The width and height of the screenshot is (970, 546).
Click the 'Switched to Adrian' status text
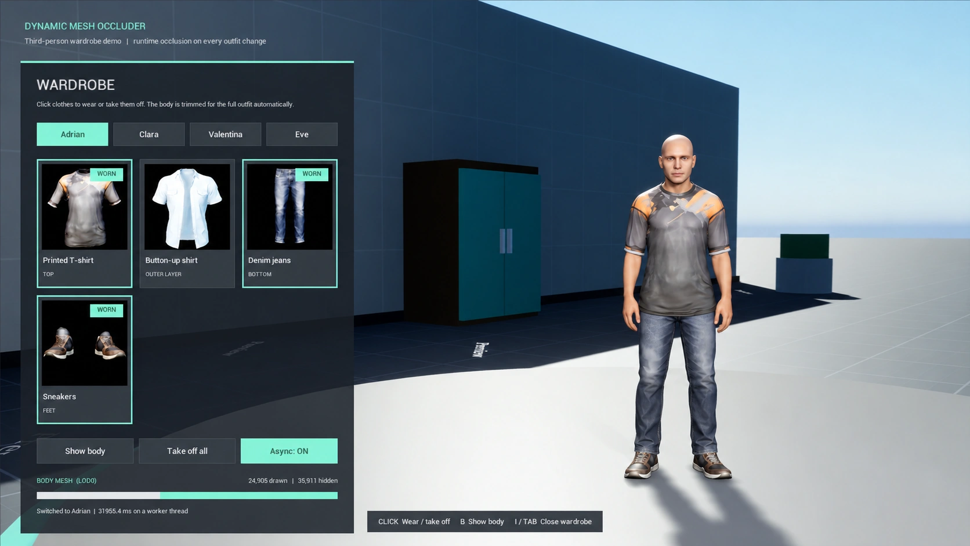pos(63,511)
